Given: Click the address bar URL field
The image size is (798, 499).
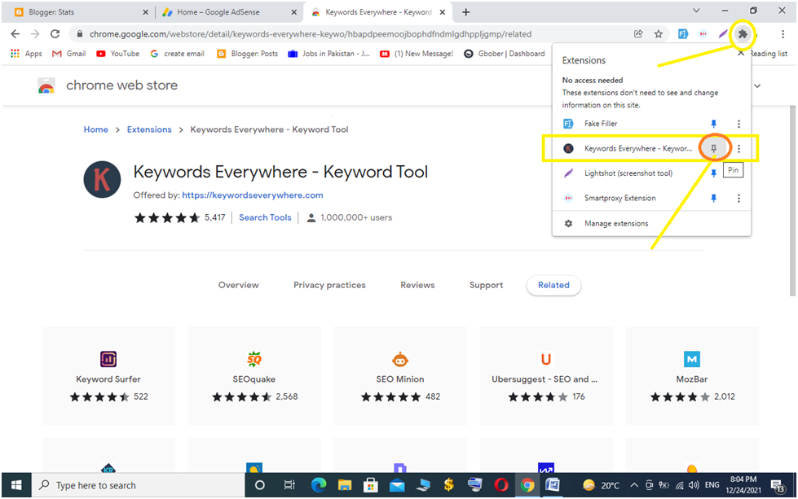Looking at the screenshot, I should (311, 34).
